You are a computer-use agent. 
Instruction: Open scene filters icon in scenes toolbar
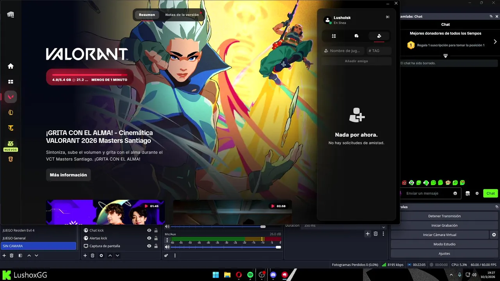(x=20, y=256)
